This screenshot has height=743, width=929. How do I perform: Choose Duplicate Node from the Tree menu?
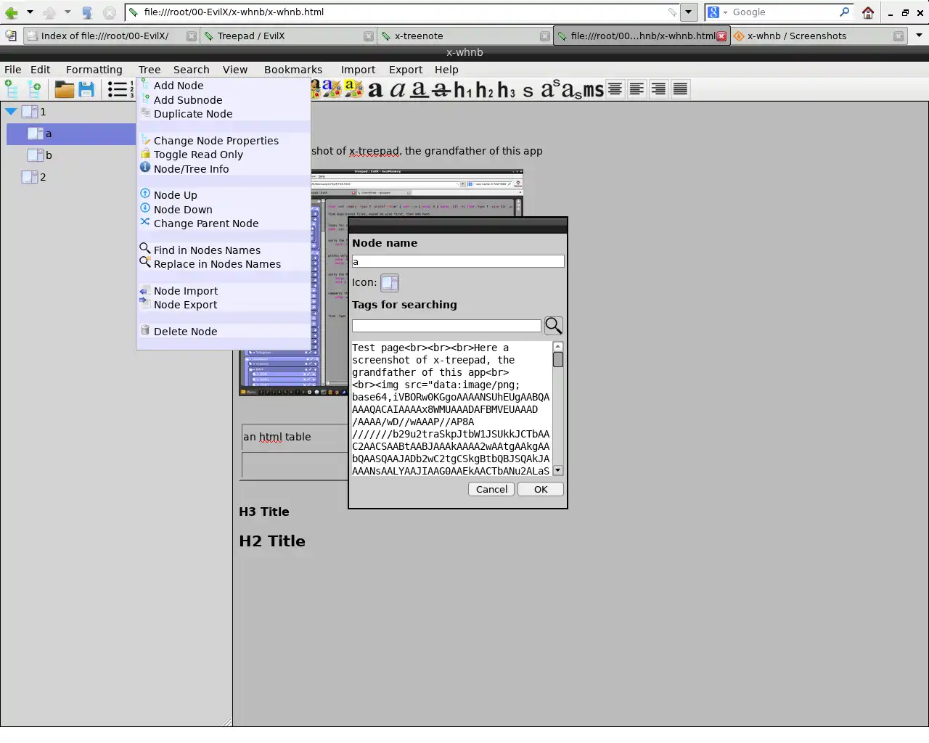(193, 114)
